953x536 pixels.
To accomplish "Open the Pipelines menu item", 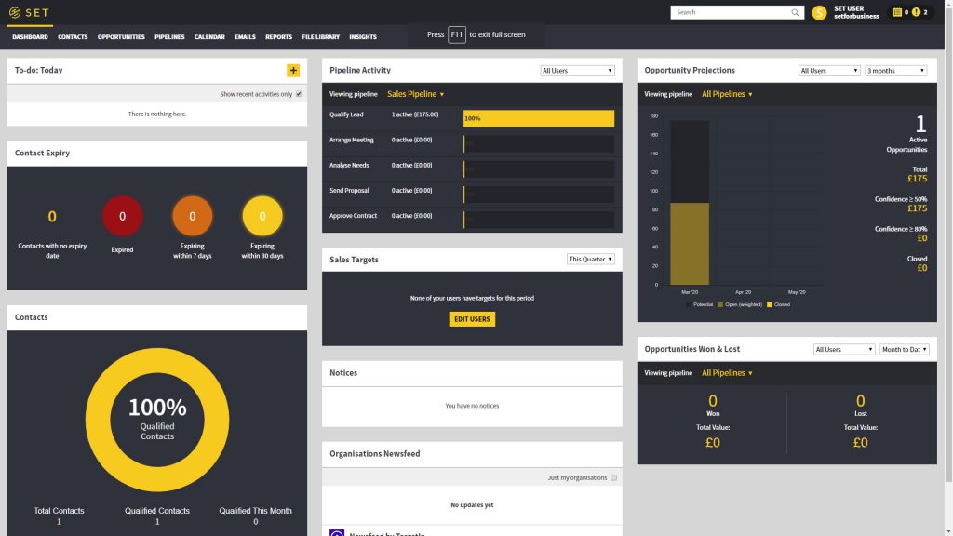I will point(169,37).
